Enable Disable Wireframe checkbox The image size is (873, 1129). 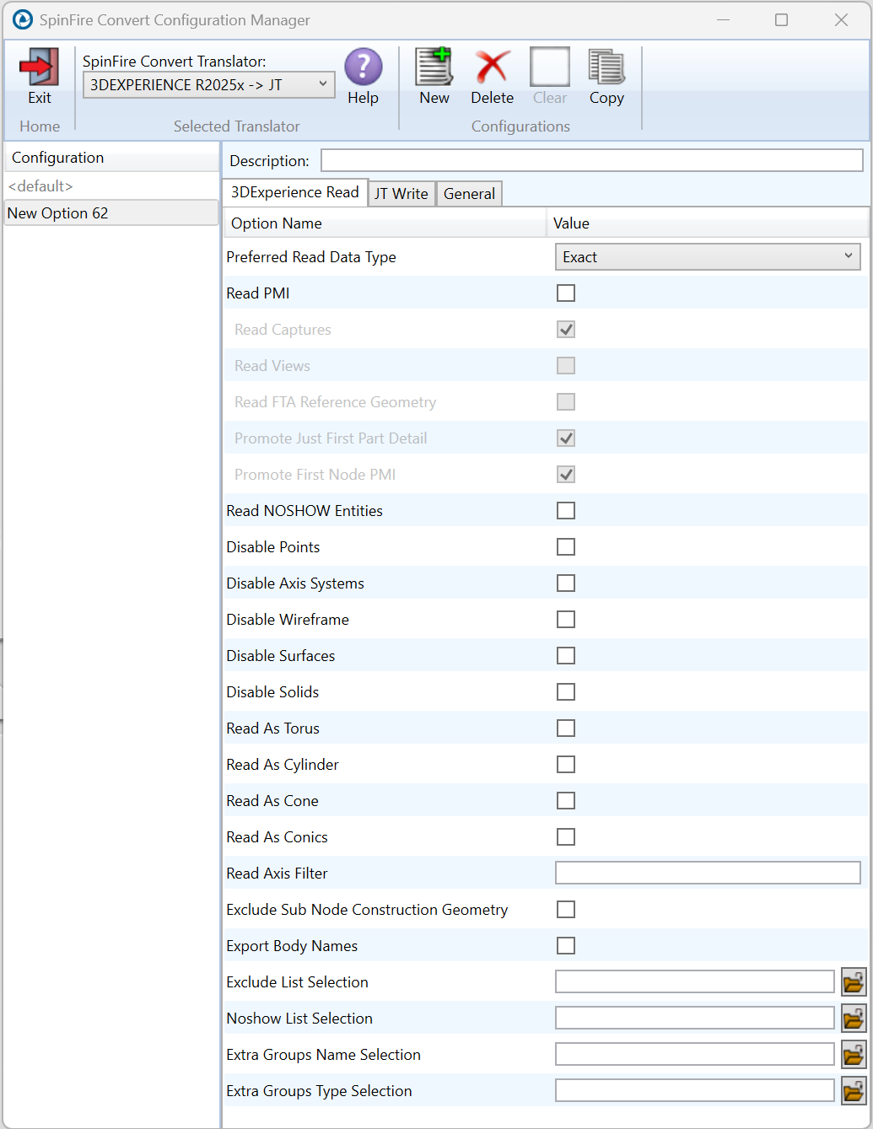pyautogui.click(x=566, y=620)
